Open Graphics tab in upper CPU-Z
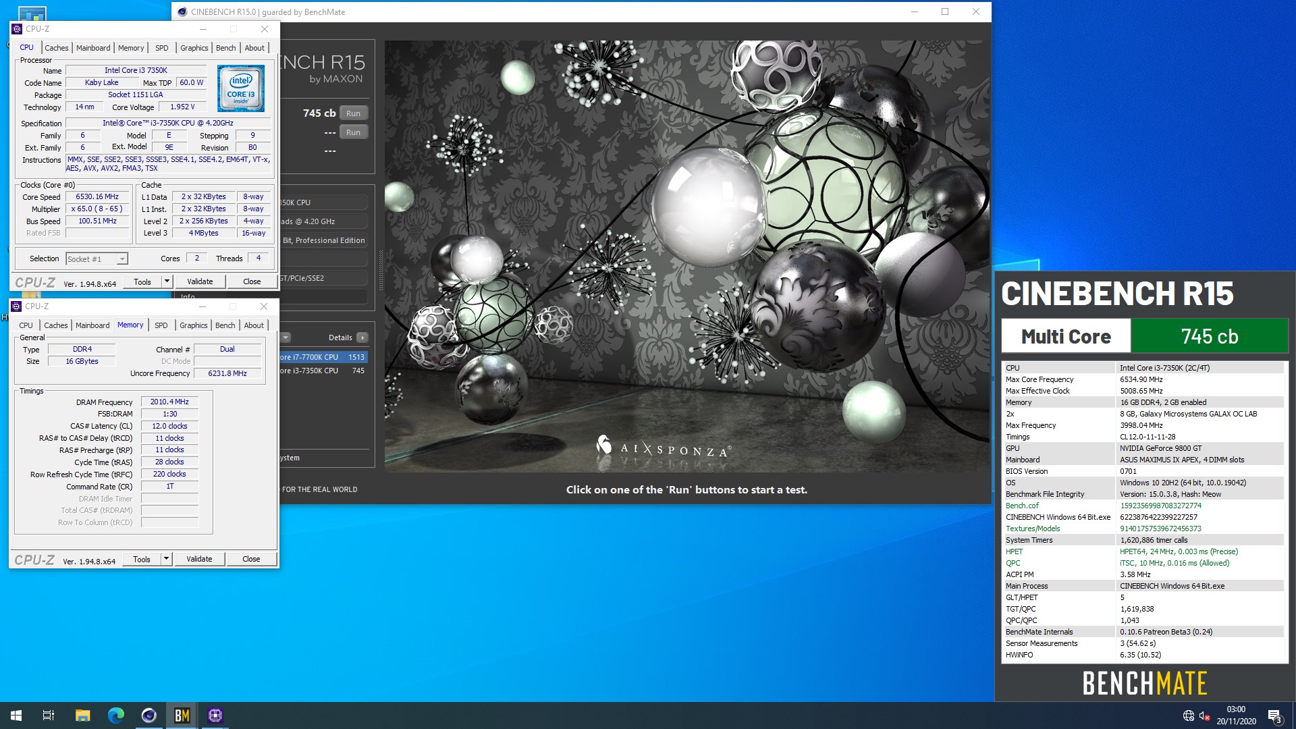The height and width of the screenshot is (729, 1296). (x=194, y=48)
